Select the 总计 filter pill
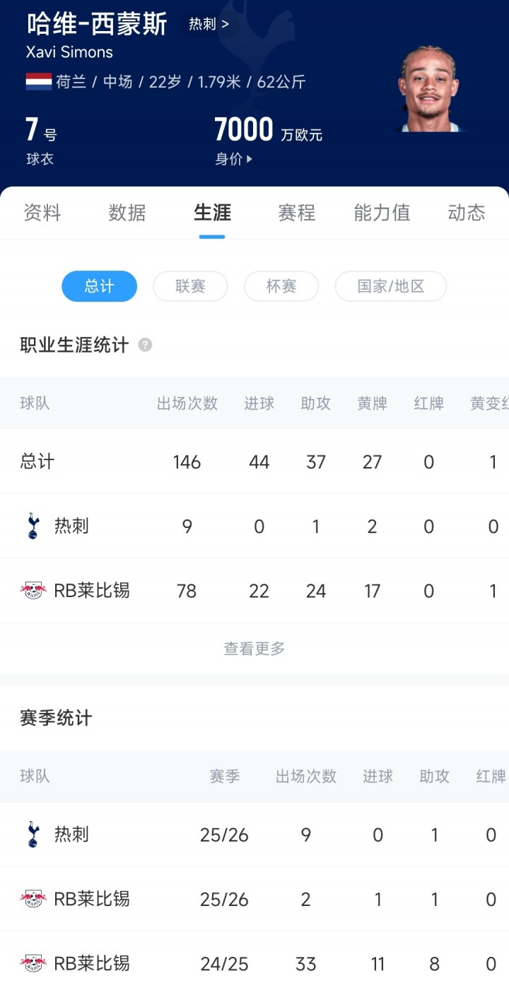Viewport: 509px width, 995px height. click(99, 286)
